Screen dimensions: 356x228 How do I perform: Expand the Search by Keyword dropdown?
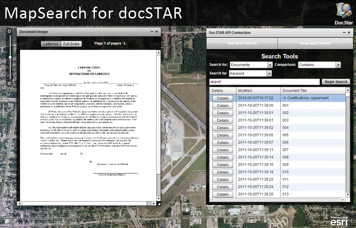[269, 73]
